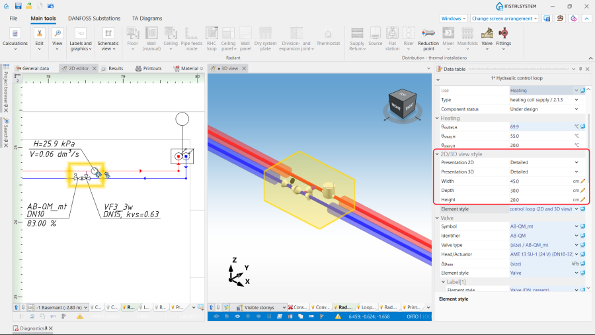The width and height of the screenshot is (595, 335).
Task: Click the 3D orientation cube
Action: coord(402,103)
